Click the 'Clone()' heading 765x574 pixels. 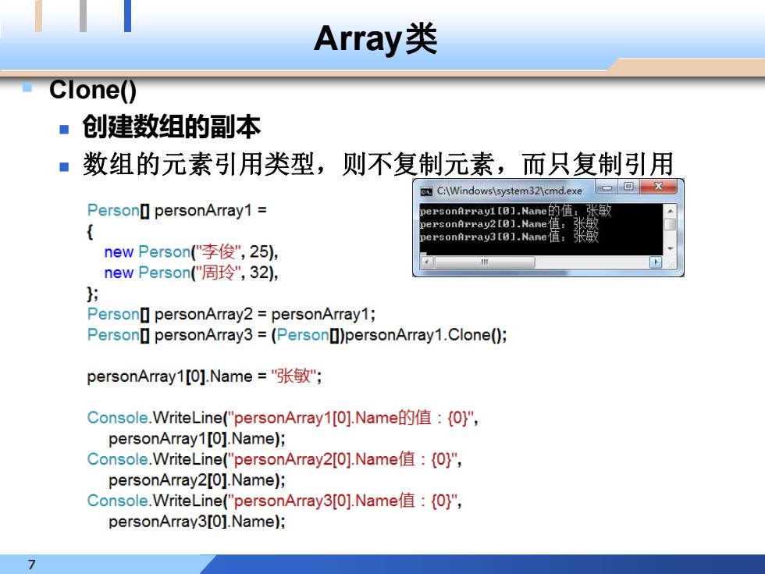click(x=93, y=90)
